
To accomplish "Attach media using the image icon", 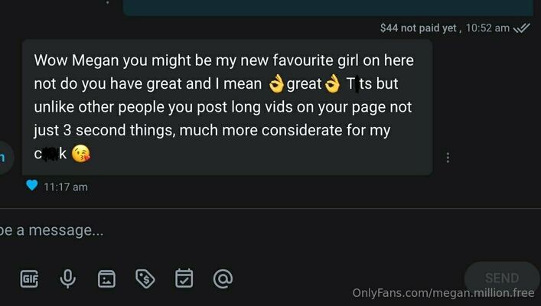I will tap(106, 278).
